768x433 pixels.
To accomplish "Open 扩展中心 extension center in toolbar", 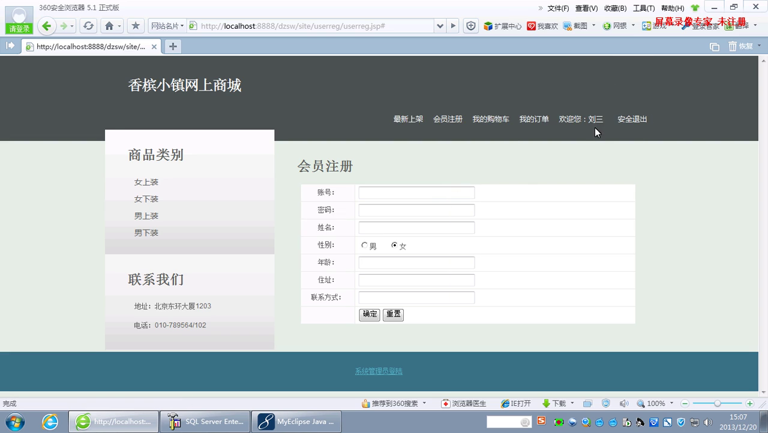I will pos(503,26).
